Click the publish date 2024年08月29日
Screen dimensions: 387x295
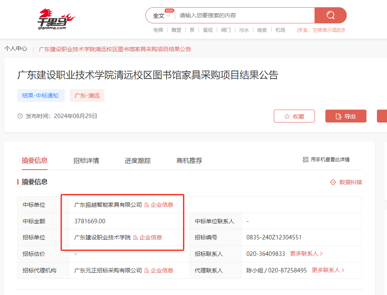coord(76,116)
